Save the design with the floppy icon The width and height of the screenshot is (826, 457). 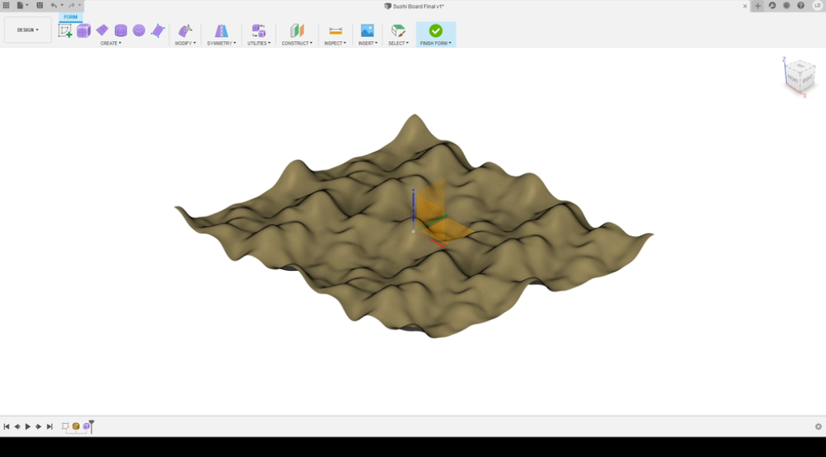pos(40,6)
